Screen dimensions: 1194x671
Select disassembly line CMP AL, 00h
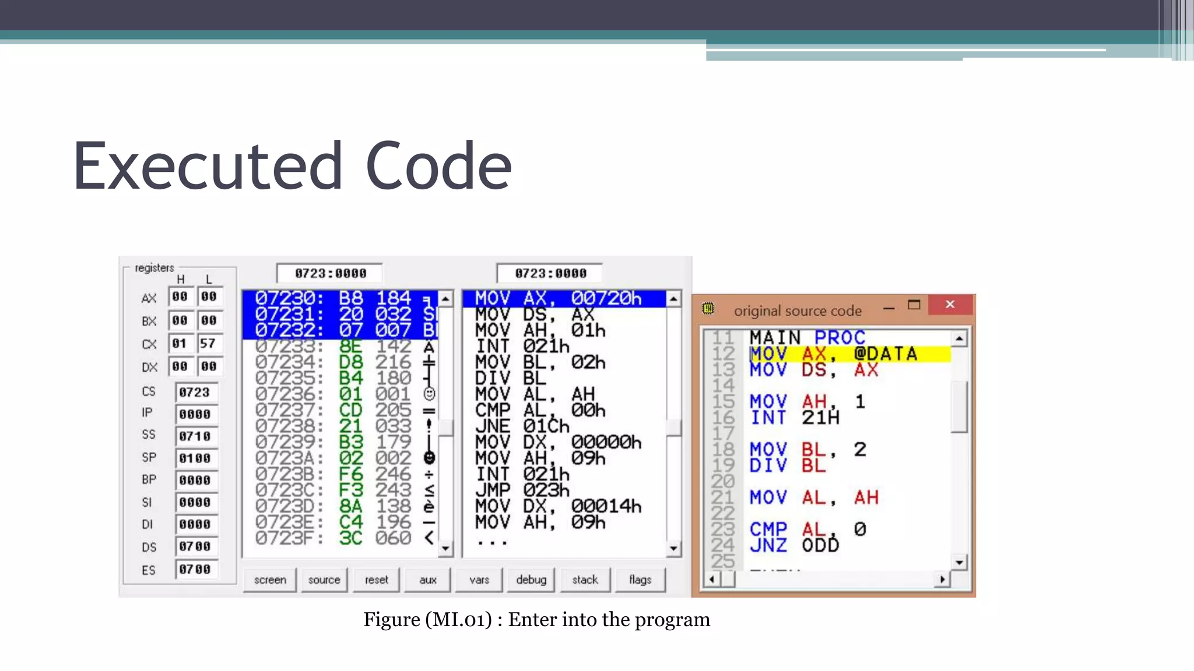pyautogui.click(x=564, y=410)
